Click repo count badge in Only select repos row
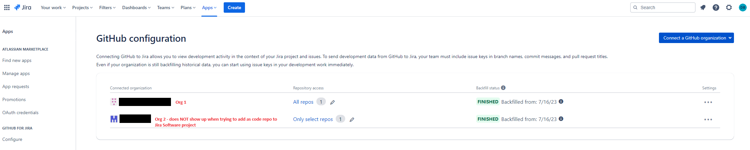The height and width of the screenshot is (150, 750). click(340, 119)
